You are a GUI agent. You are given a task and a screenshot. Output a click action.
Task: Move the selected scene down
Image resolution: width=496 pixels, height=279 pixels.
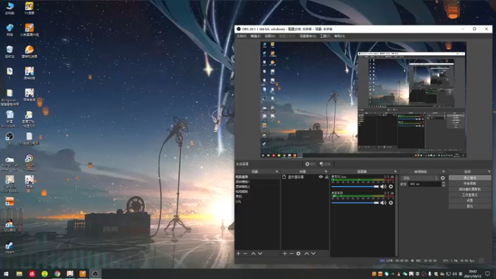tap(260, 254)
